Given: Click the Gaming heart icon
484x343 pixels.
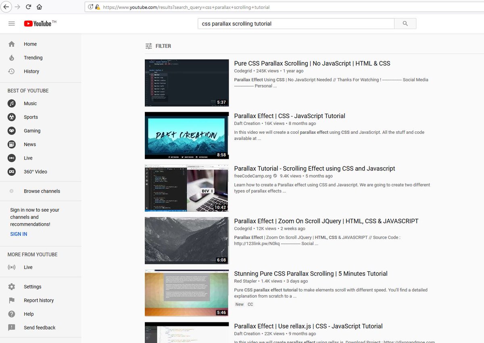Looking at the screenshot, I should 12,131.
